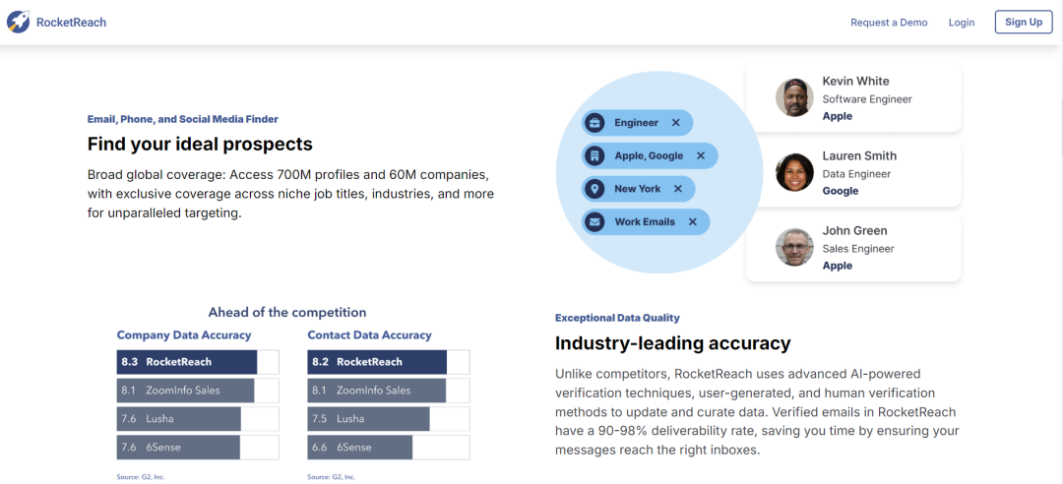Viewport: 1063px width, 484px height.
Task: Select Kevin White's profile photo
Action: click(794, 97)
